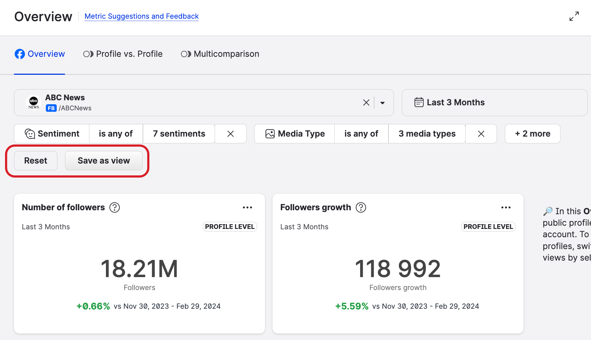Remove the Sentiment filter
591x340 pixels.
tap(231, 134)
